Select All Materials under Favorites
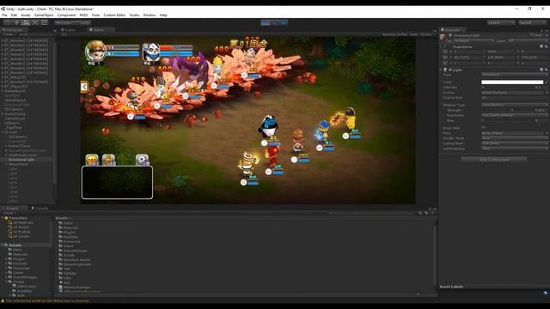 23,222
